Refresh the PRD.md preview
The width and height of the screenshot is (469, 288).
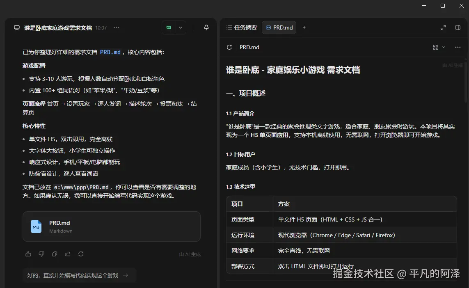[x=229, y=47]
